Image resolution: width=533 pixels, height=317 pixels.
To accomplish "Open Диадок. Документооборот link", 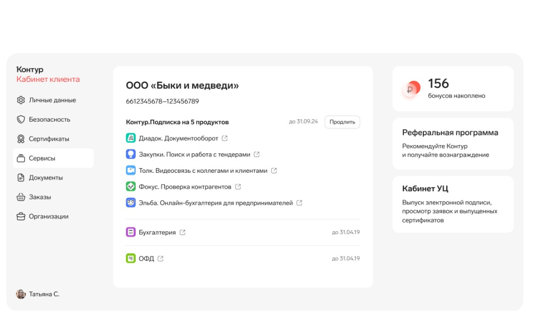I will pos(178,138).
